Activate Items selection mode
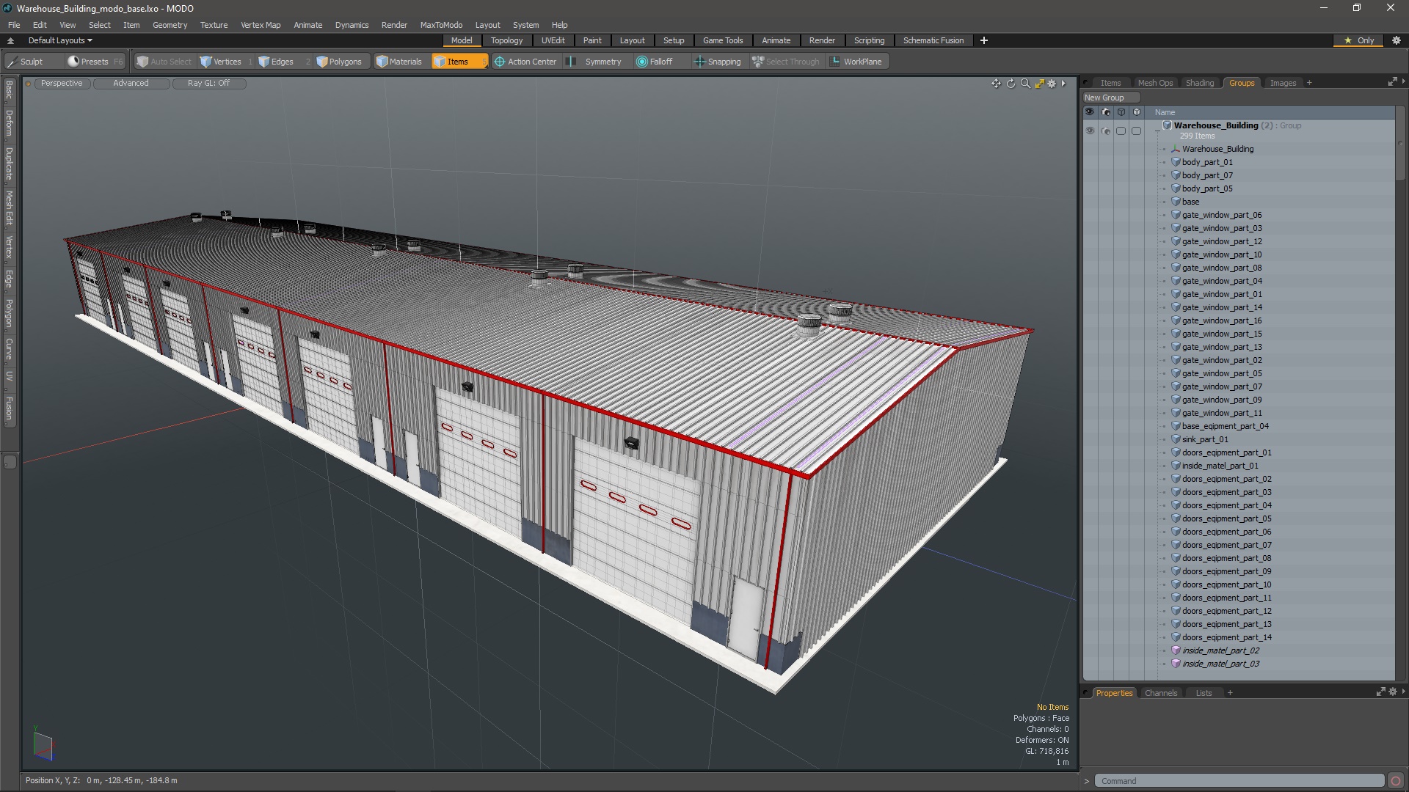Screen dimensions: 1409x792 point(458,62)
